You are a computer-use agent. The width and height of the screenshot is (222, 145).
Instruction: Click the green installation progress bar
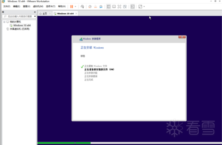point(64,143)
